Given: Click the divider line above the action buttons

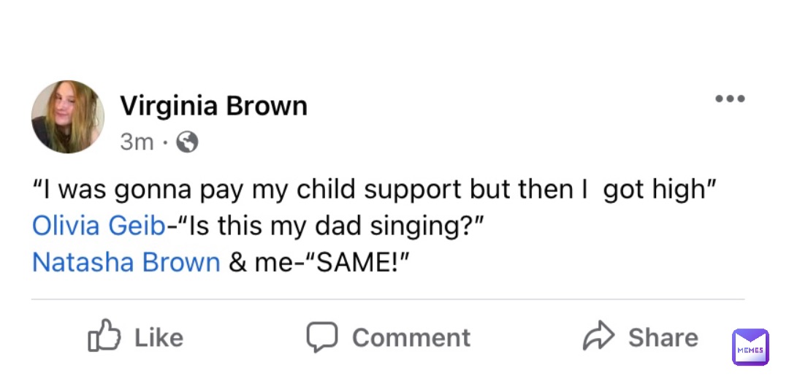Looking at the screenshot, I should click(x=387, y=299).
